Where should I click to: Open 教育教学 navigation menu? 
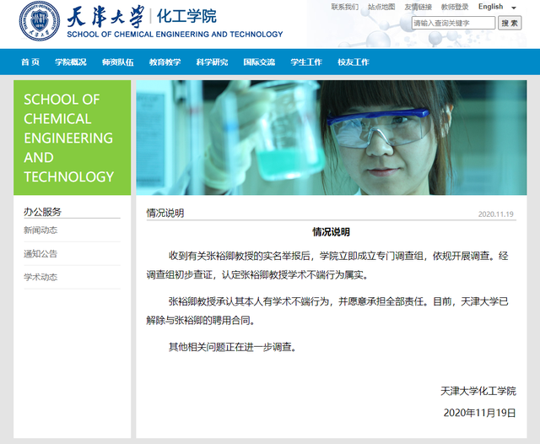[x=165, y=62]
